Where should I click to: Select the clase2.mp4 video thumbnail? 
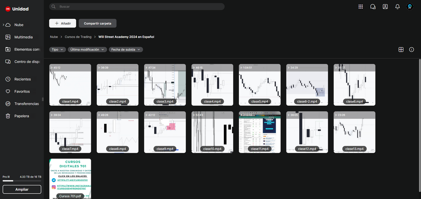pos(118,85)
